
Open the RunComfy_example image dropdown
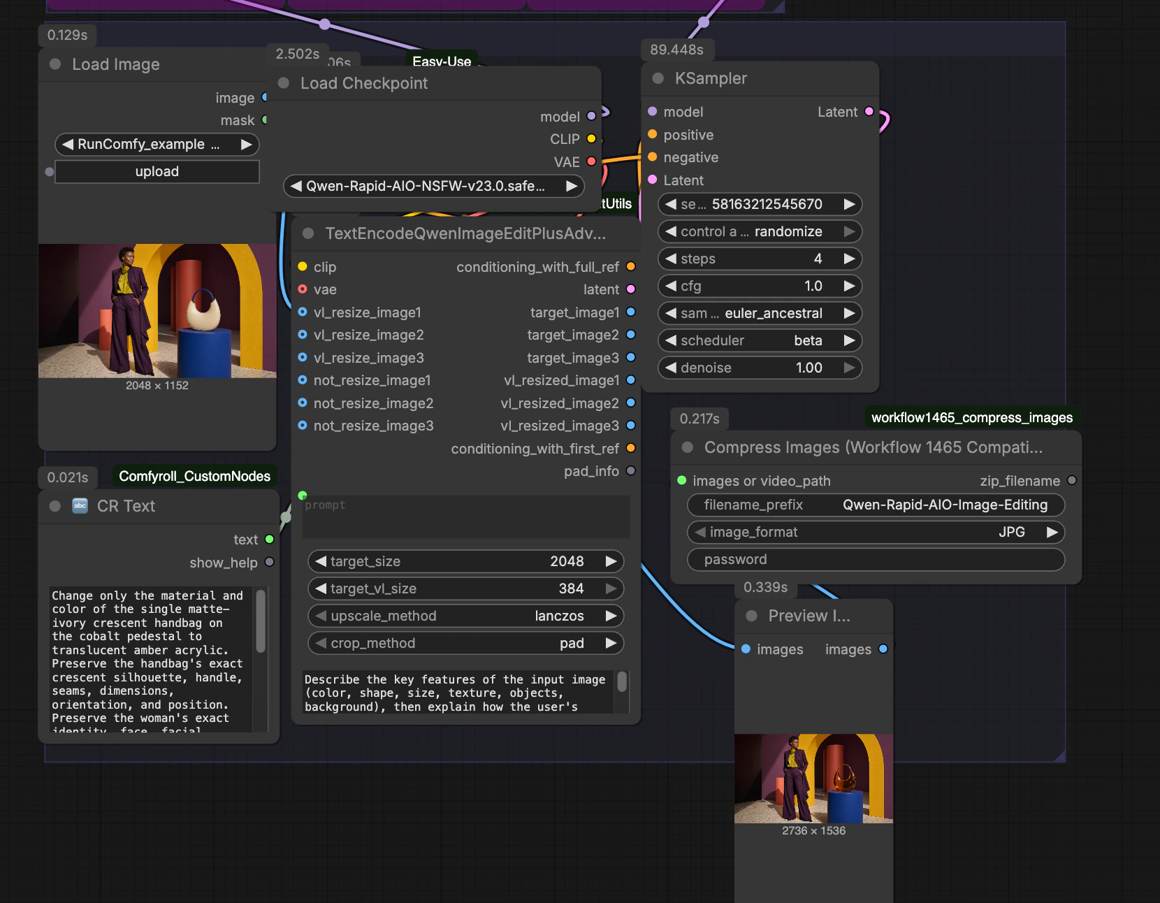[157, 145]
